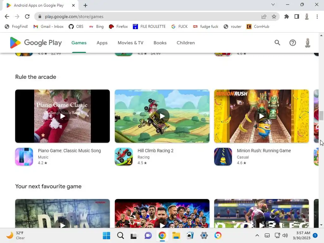Click the page vertical scrollbar thumb
Image resolution: width=324 pixels, height=243 pixels.
(x=321, y=115)
